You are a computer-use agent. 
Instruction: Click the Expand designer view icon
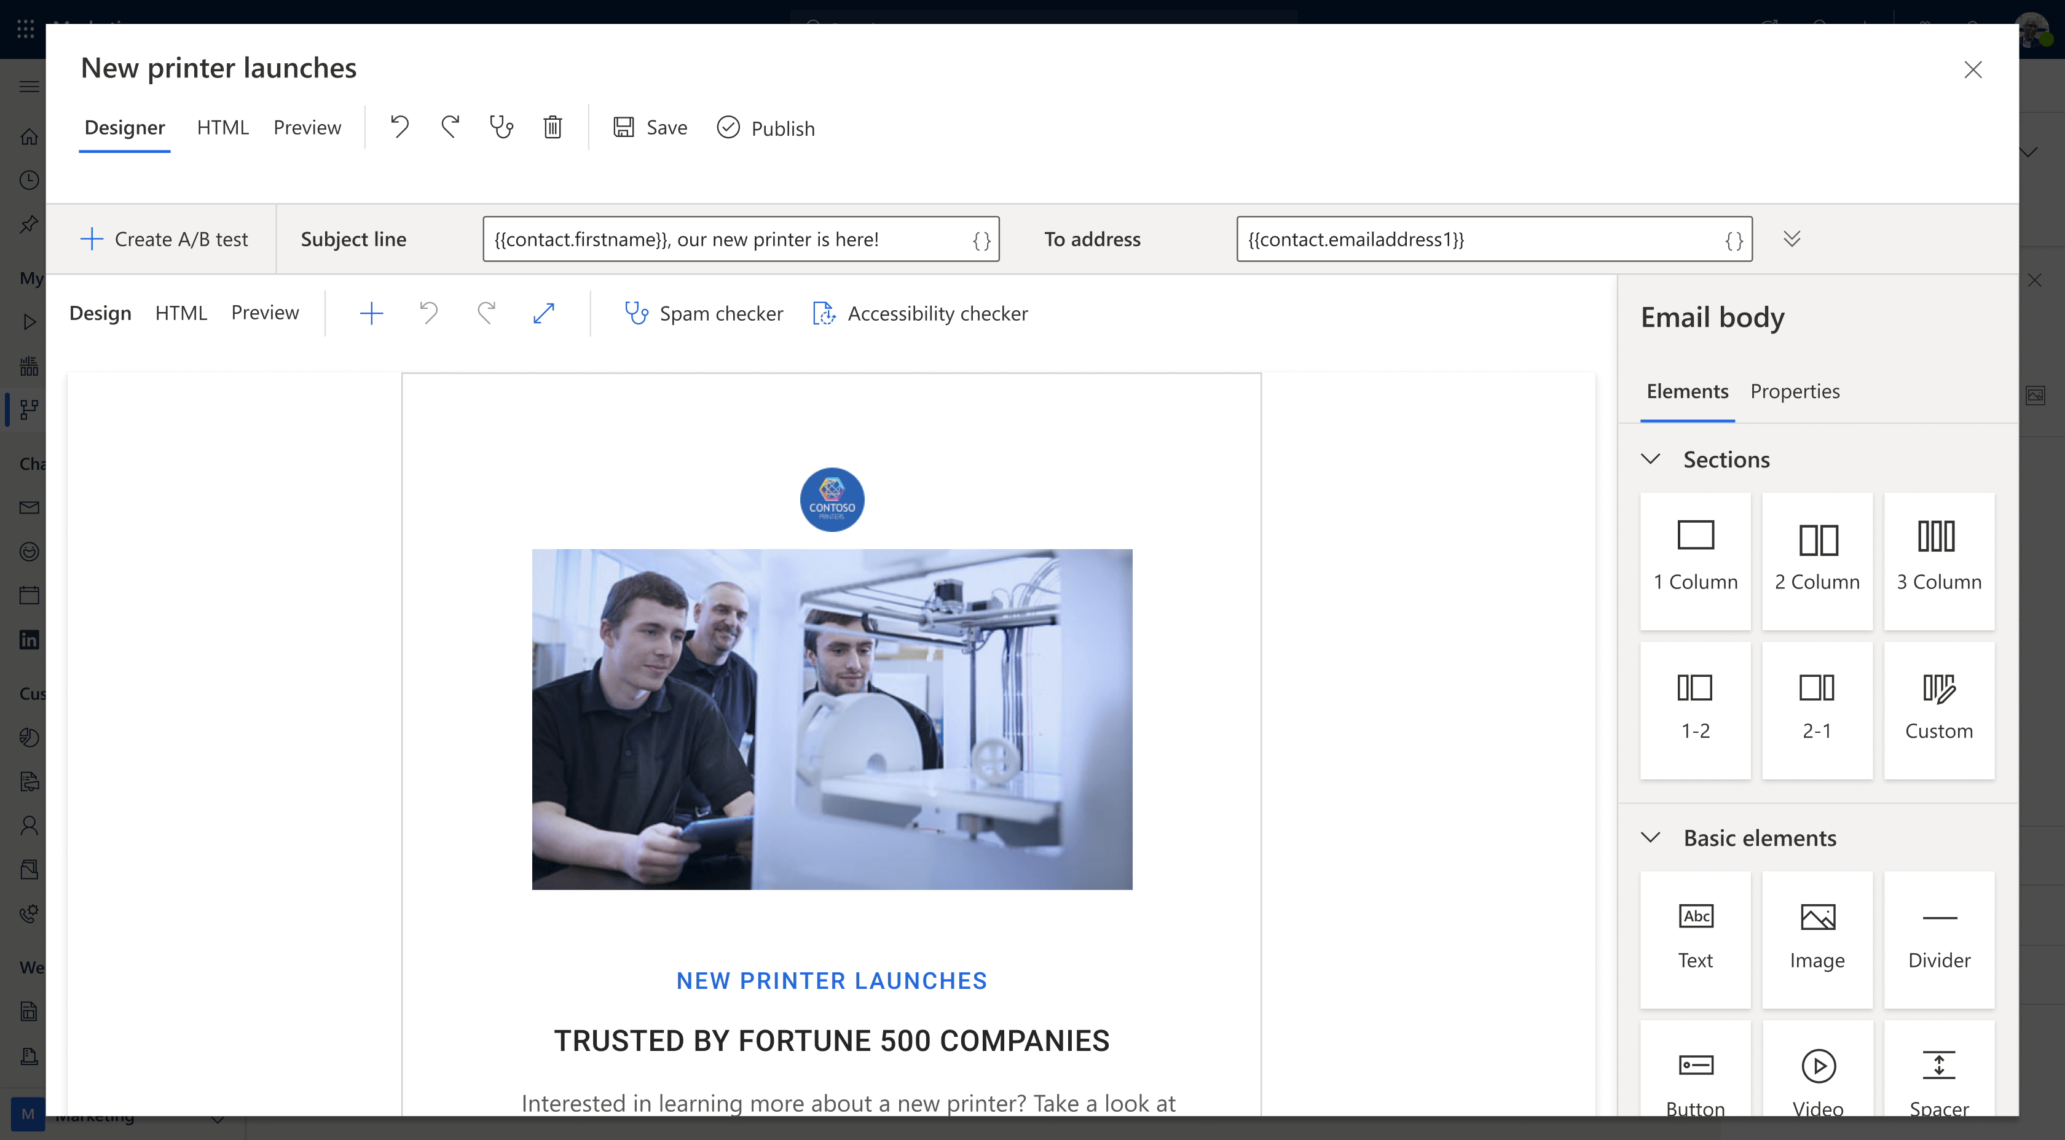coord(544,311)
